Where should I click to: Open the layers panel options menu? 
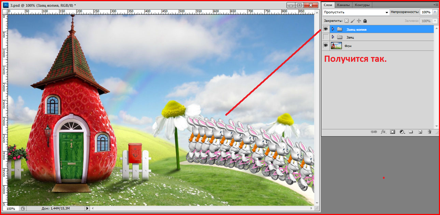click(436, 5)
